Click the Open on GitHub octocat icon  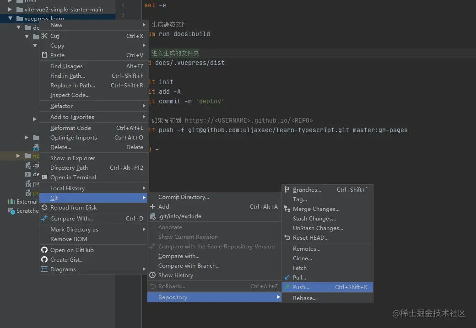44,250
